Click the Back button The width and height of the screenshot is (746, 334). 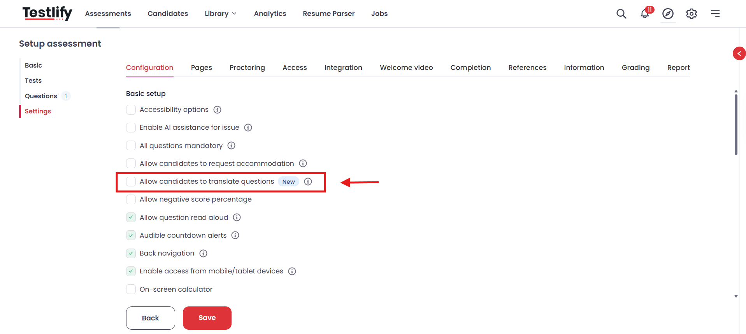coord(151,318)
